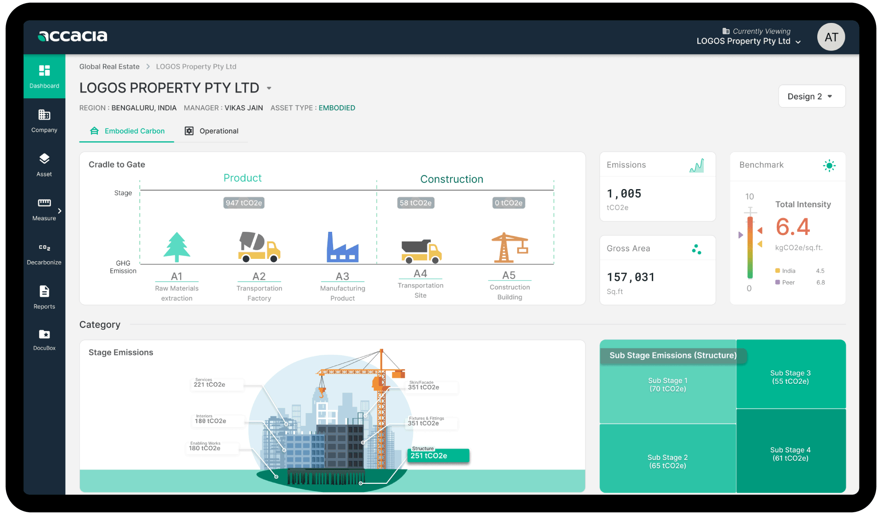The width and height of the screenshot is (882, 515).
Task: Select the Sub Stage 1 treemap block
Action: (667, 385)
